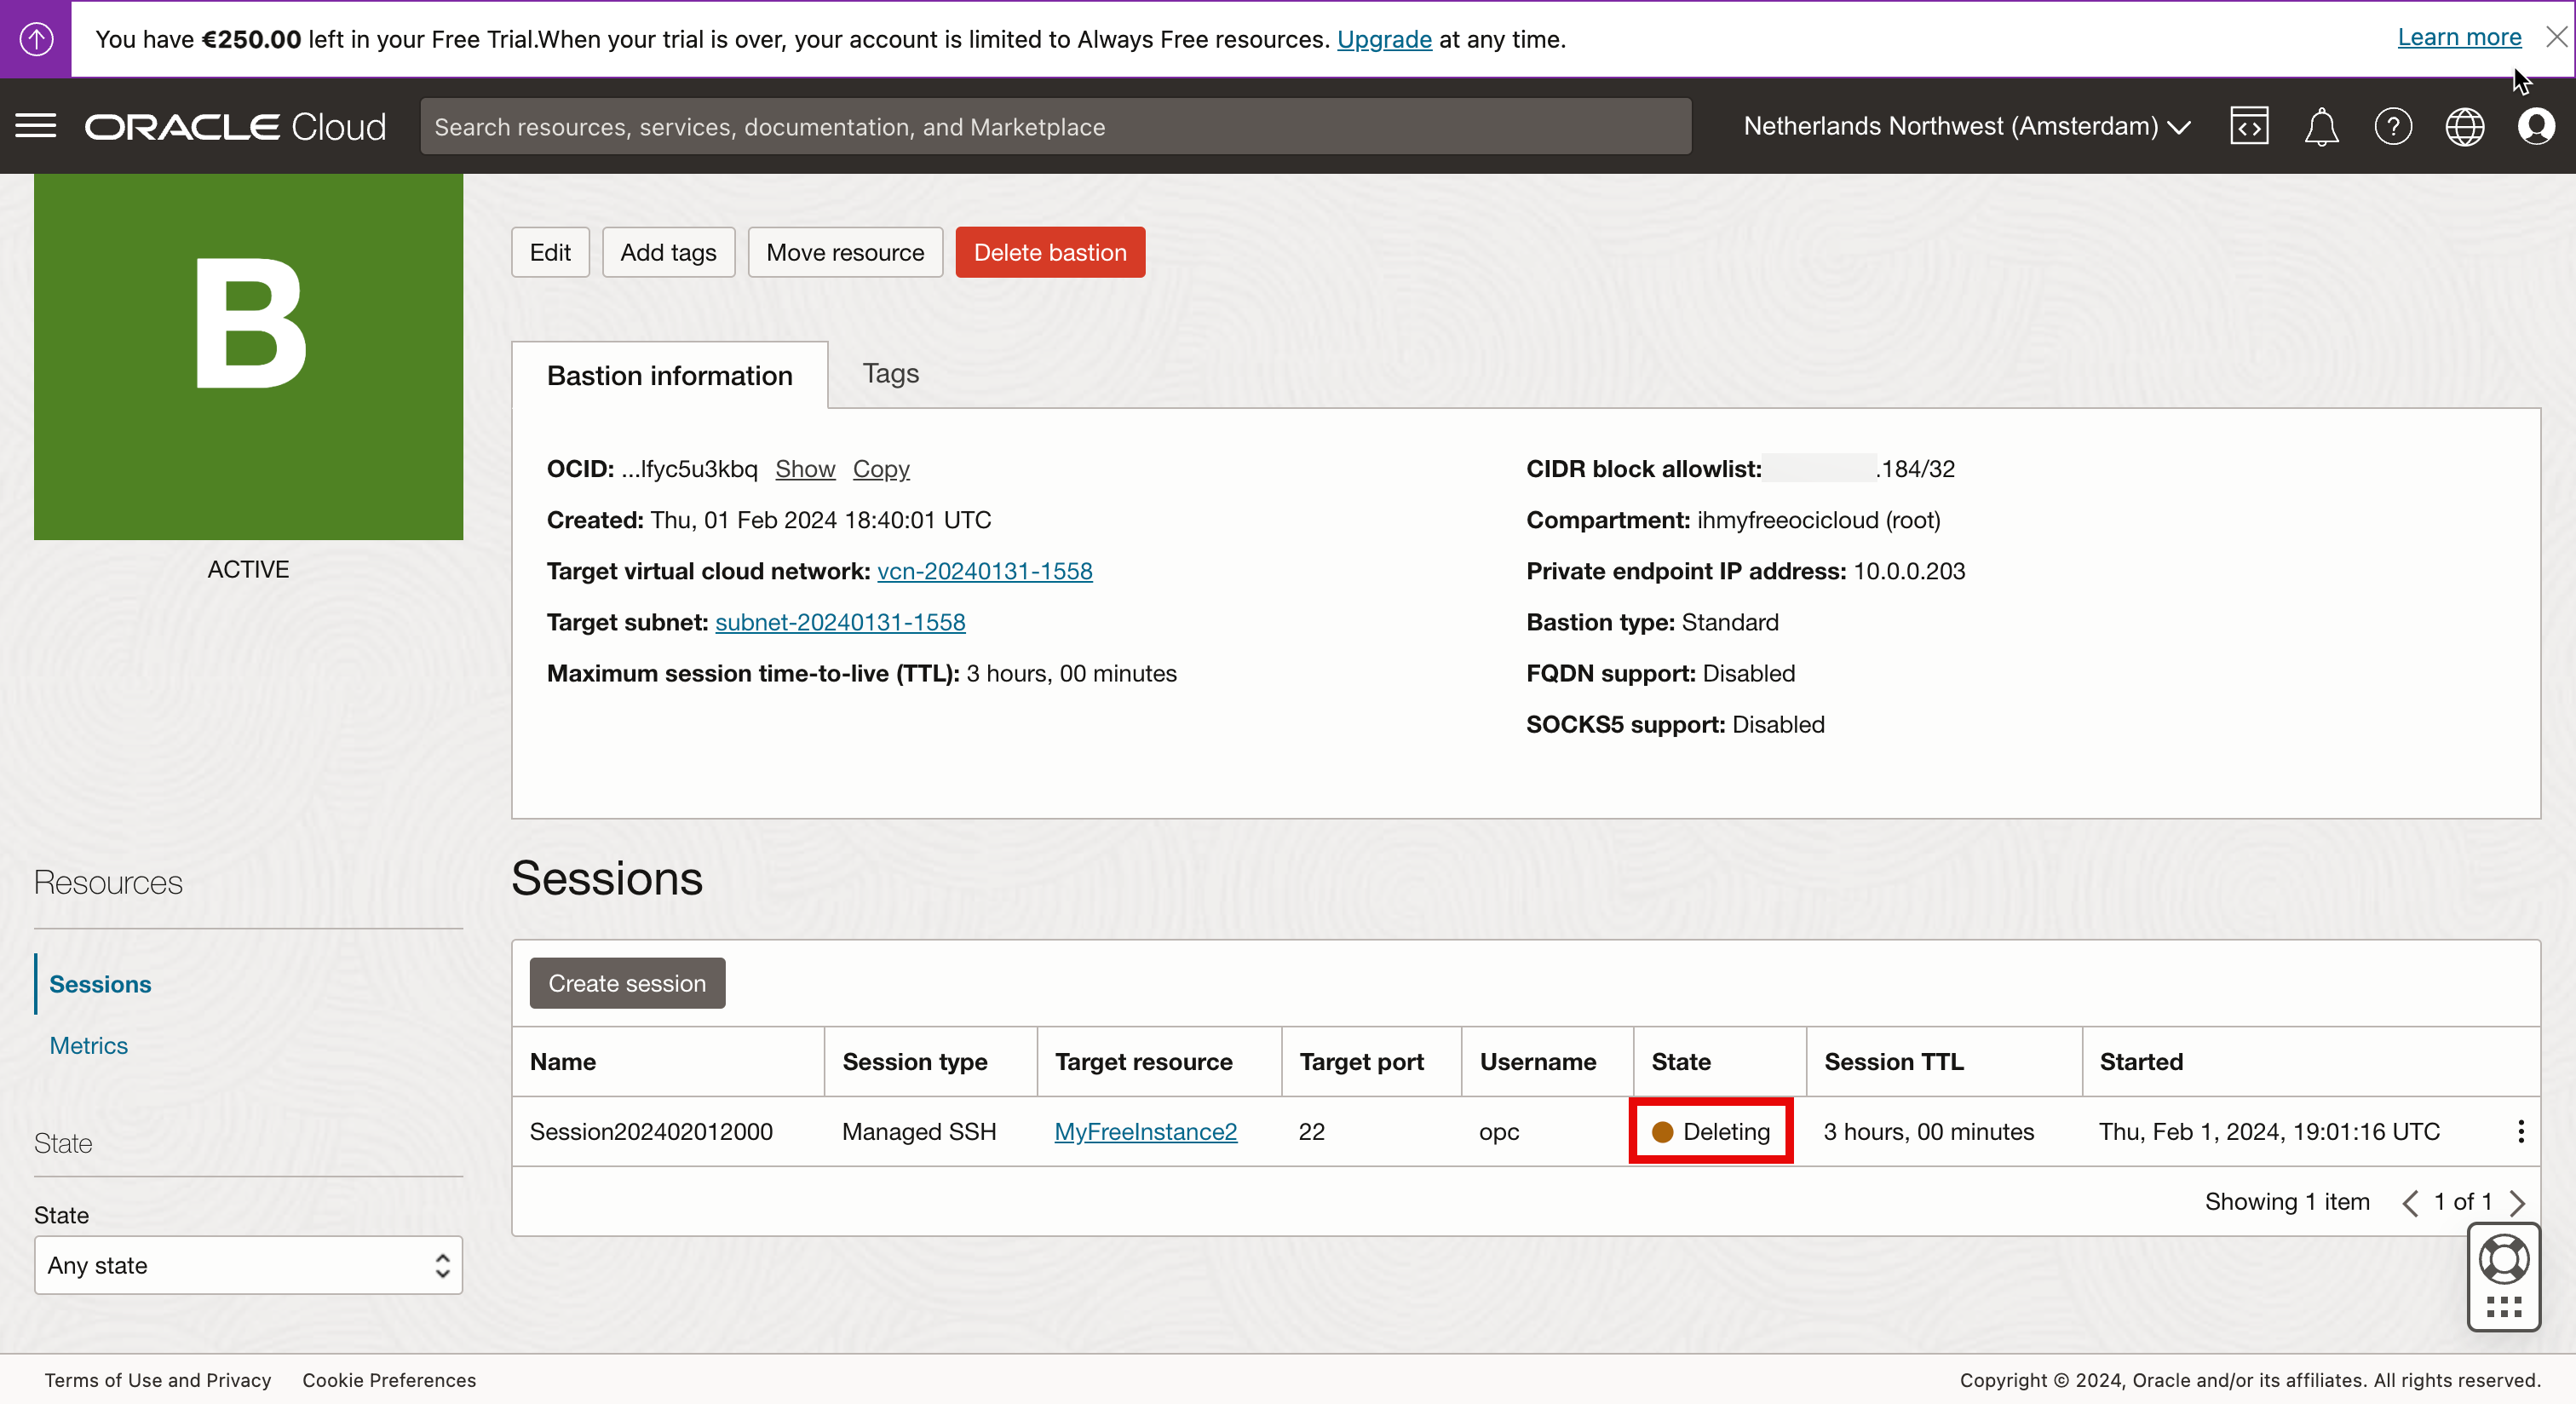Switch to the Tags tab
This screenshot has width=2576, height=1404.
890,374
